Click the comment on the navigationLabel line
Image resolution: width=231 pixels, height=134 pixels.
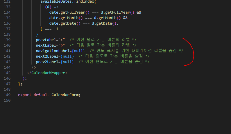(x=136, y=51)
